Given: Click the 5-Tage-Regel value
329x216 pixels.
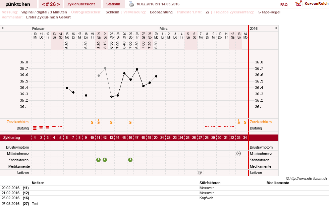Looking at the screenshot, I should tap(269, 12).
